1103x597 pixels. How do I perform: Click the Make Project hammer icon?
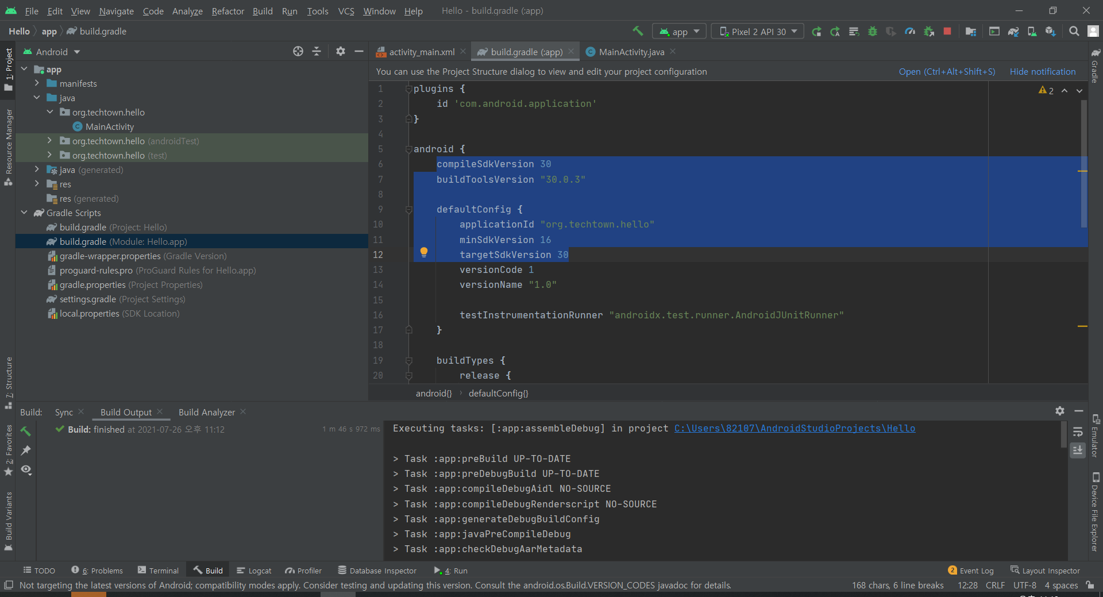pos(638,31)
